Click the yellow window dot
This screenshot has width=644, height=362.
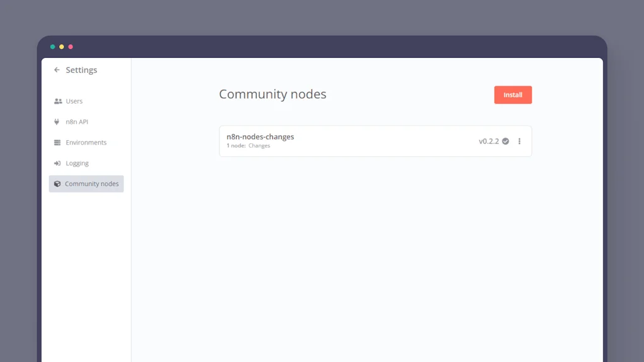(x=61, y=47)
